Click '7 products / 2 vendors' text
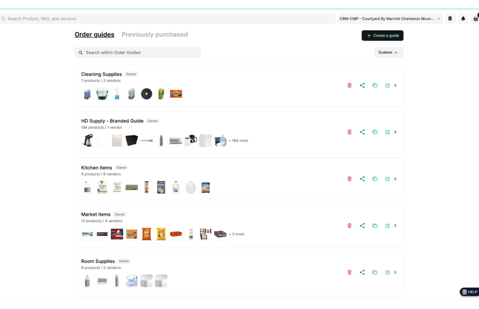479x309 pixels. tap(101, 81)
